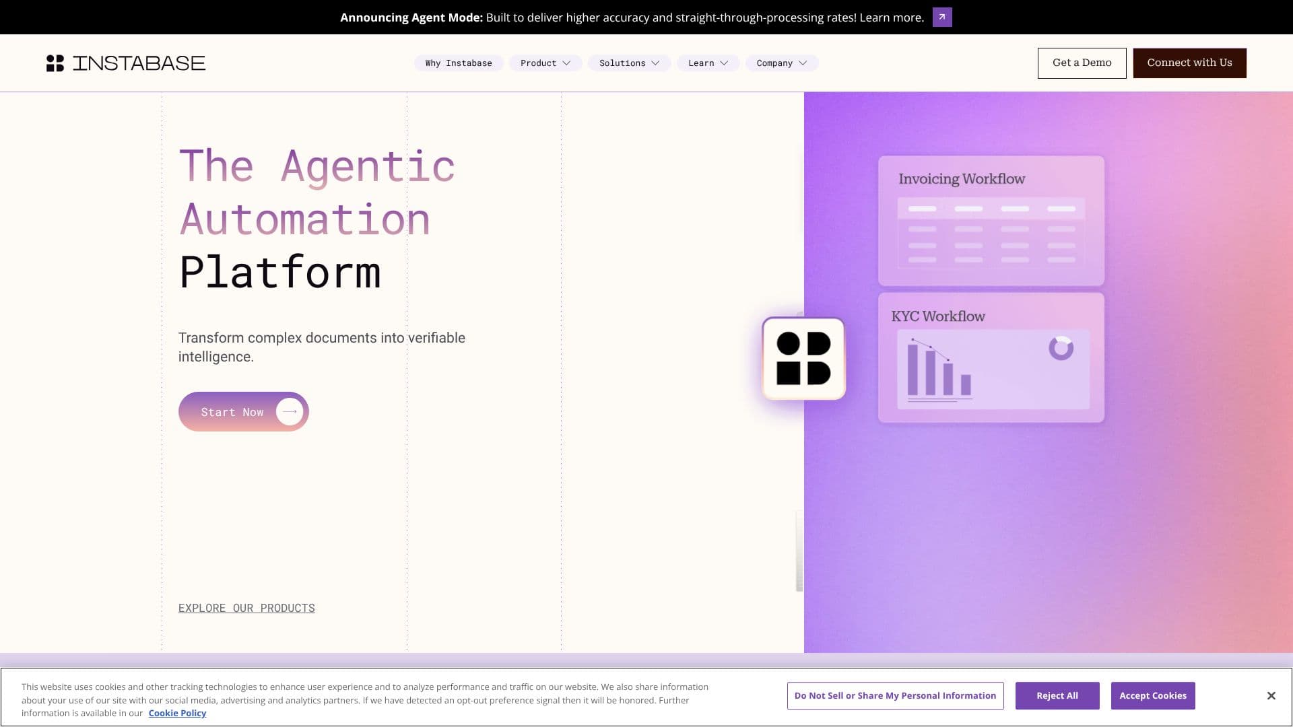The image size is (1293, 727).
Task: Open the Why Instabase page
Action: [x=459, y=63]
